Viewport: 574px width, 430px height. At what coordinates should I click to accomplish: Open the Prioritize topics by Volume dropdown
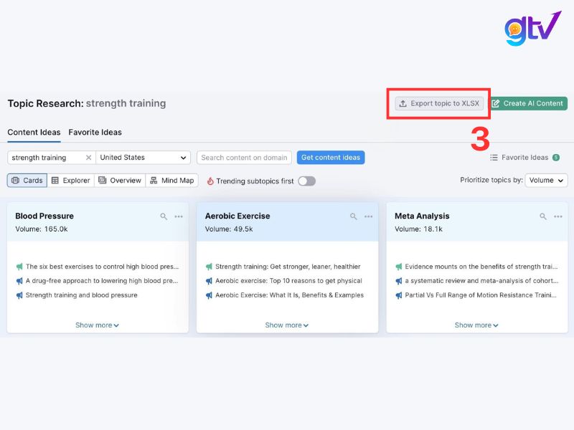pos(546,181)
